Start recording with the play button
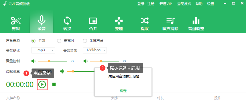Screen dimensions: 246x112 point(42,84)
